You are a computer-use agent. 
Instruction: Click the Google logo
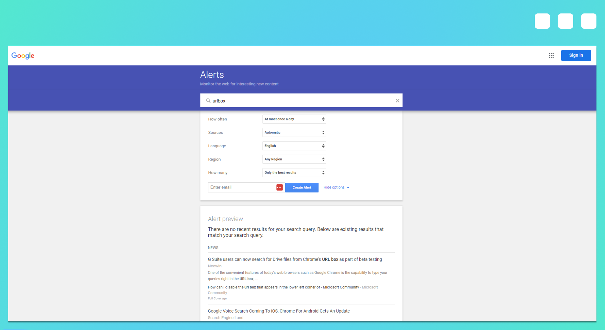[x=23, y=56]
